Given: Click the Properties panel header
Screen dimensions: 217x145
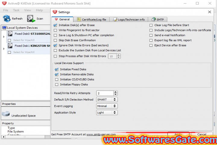Looking at the screenshot, I should (x=26, y=104).
